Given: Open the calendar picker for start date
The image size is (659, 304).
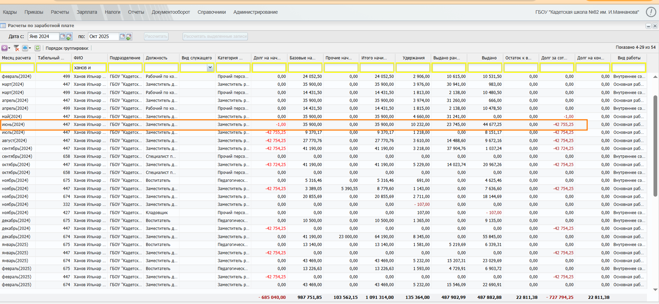Looking at the screenshot, I should click(63, 36).
